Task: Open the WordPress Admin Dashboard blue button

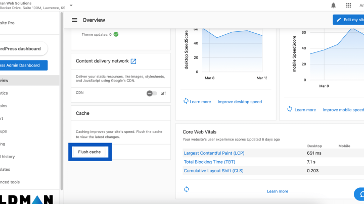Action: tap(23, 65)
